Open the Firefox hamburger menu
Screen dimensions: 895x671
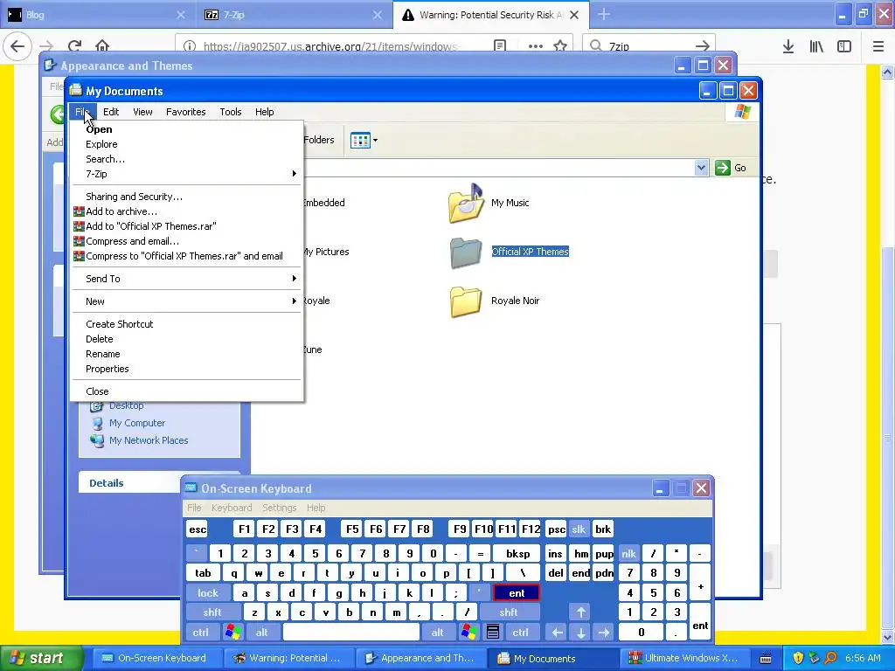(x=878, y=46)
